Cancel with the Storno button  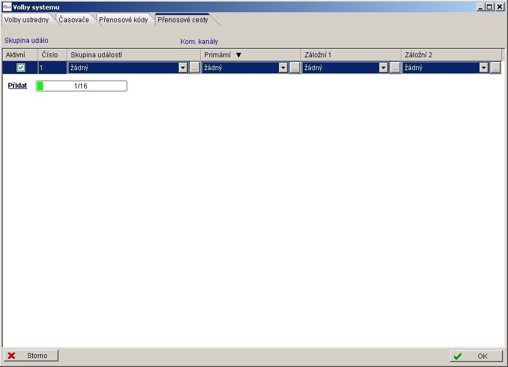(x=31, y=356)
